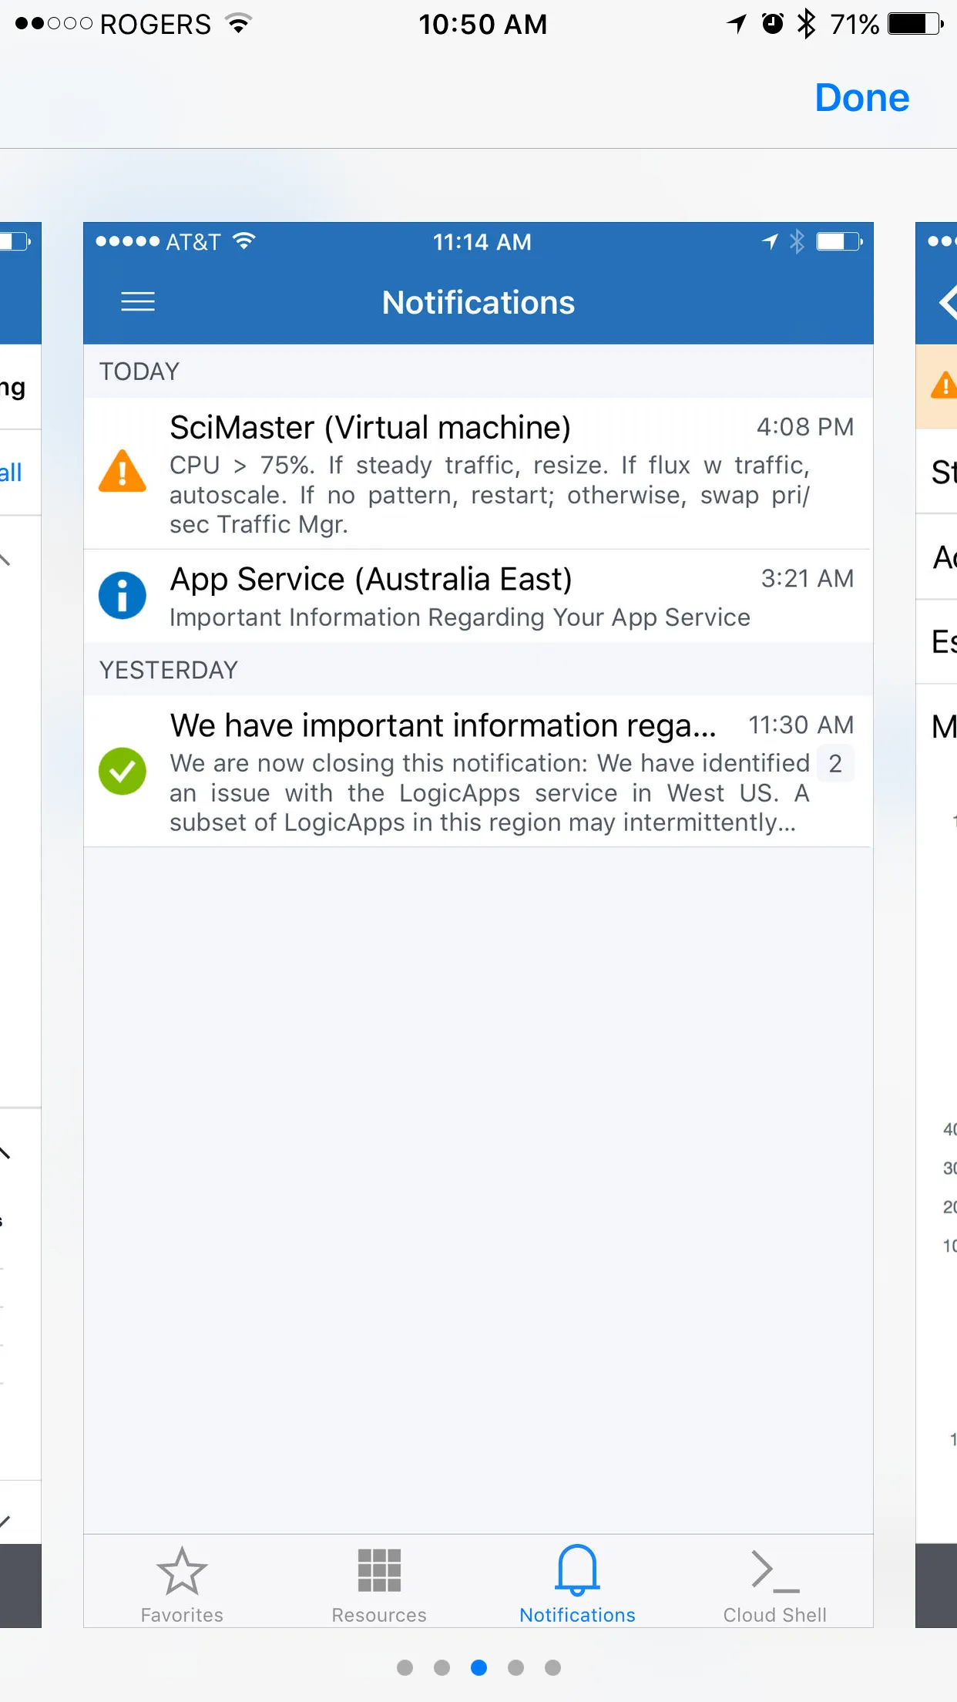Open the App Service (Australia East) notification title
957x1702 pixels.
click(x=371, y=580)
